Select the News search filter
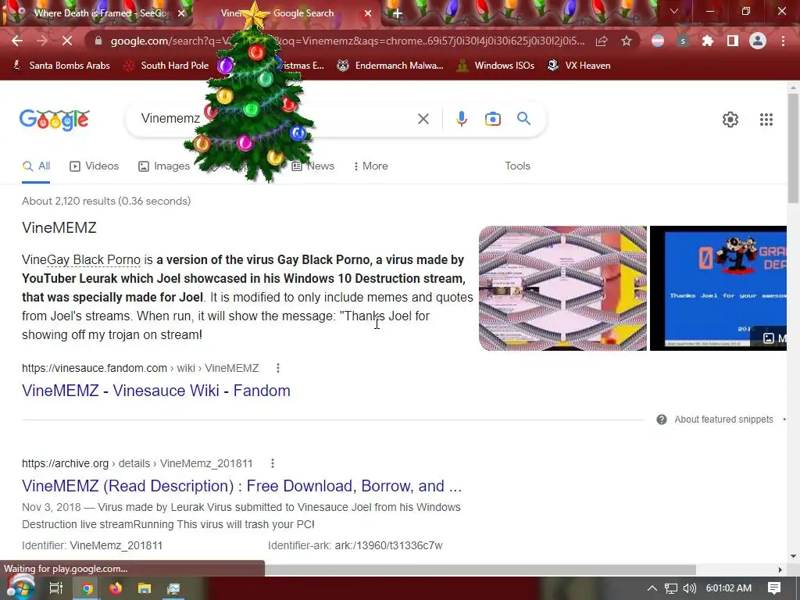This screenshot has height=600, width=800. (313, 166)
